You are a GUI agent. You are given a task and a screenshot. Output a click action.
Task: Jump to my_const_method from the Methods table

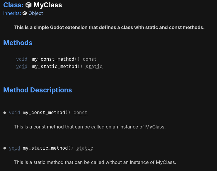[53, 59]
